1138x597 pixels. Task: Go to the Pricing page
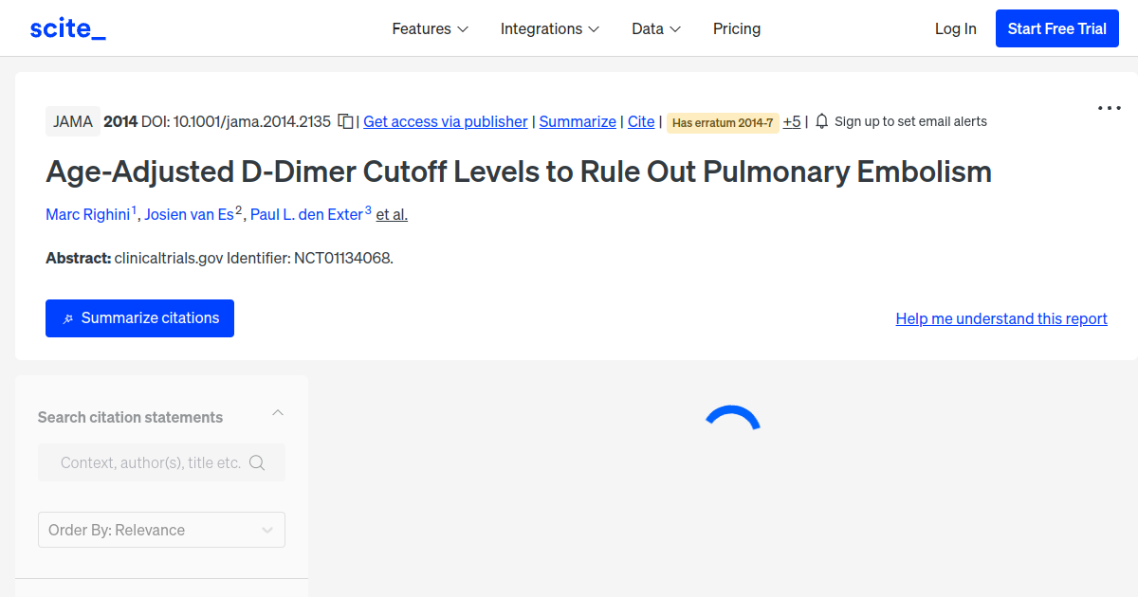click(x=737, y=28)
